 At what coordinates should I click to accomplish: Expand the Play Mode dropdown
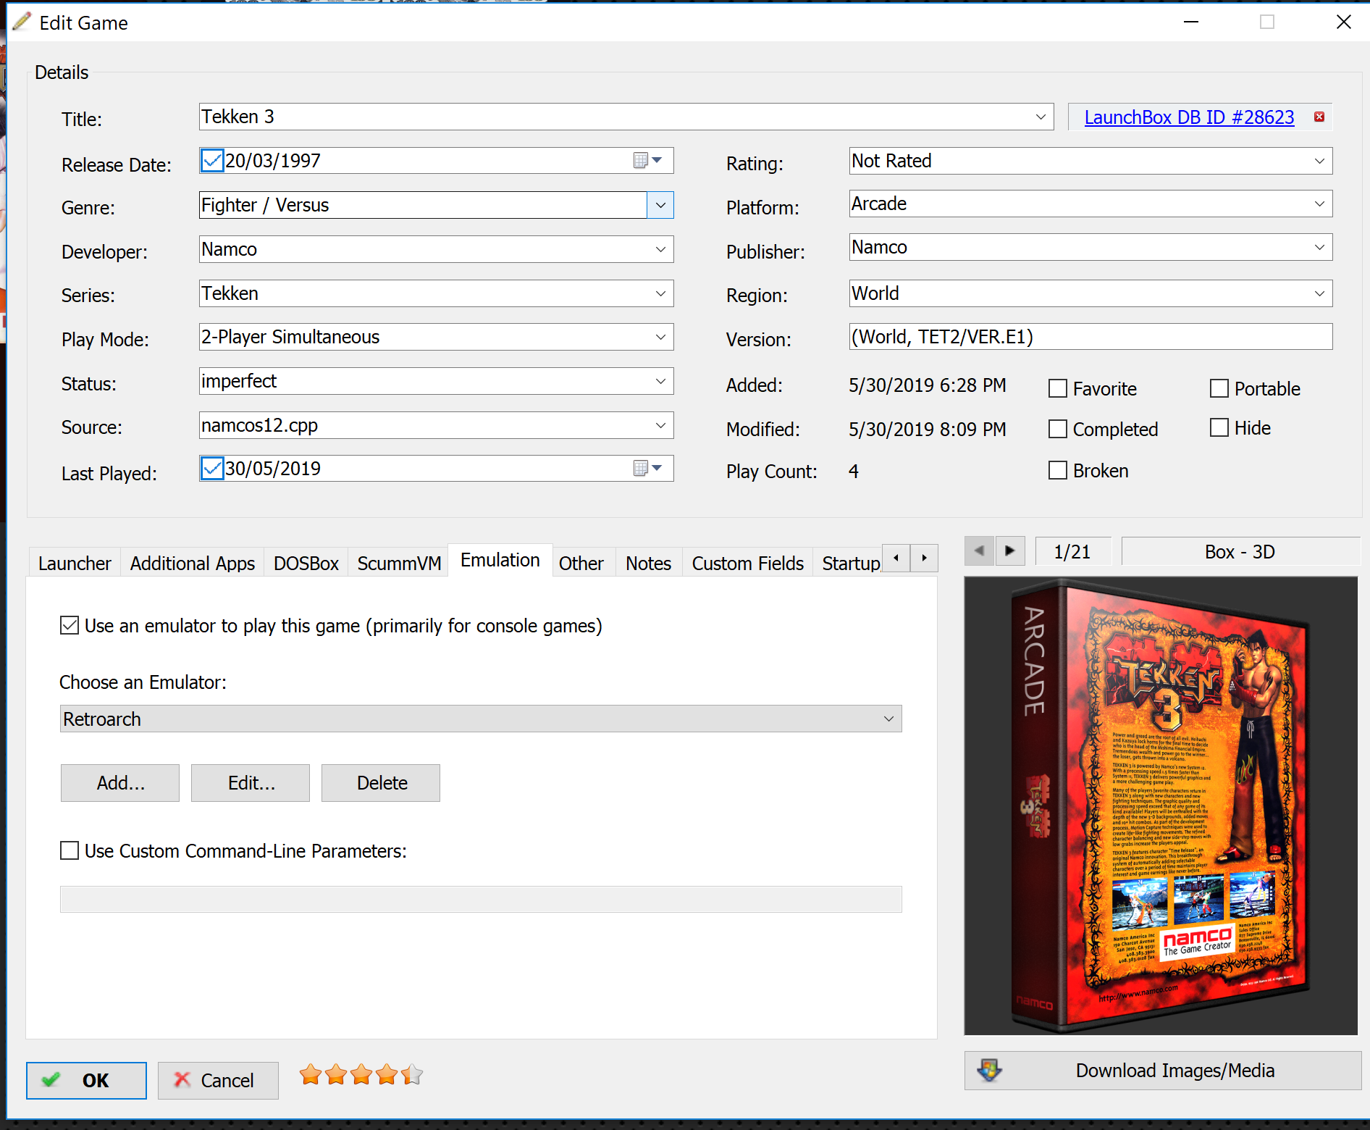tap(660, 337)
